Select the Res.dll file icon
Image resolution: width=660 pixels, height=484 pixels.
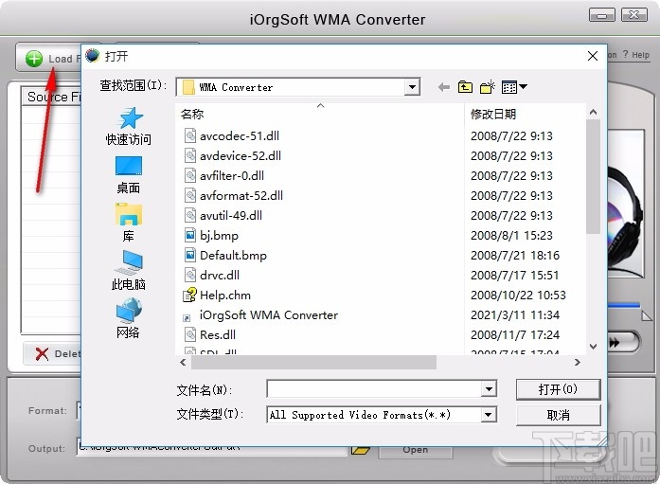tap(190, 334)
